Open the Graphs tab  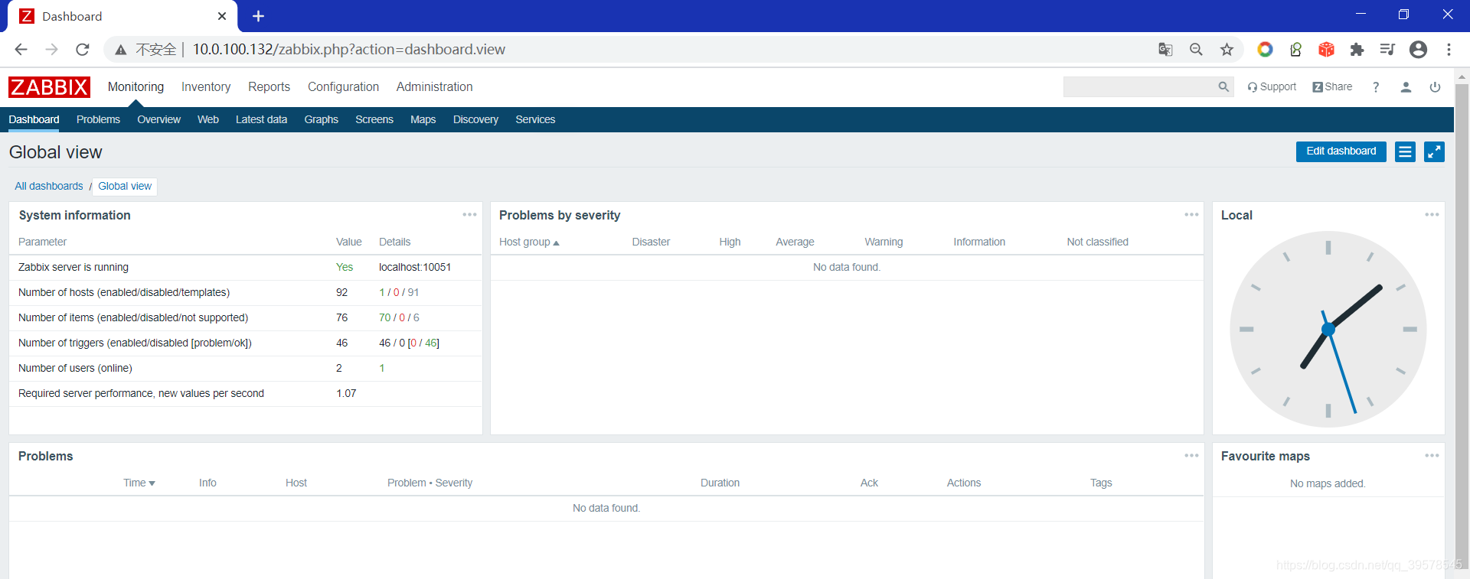(321, 119)
